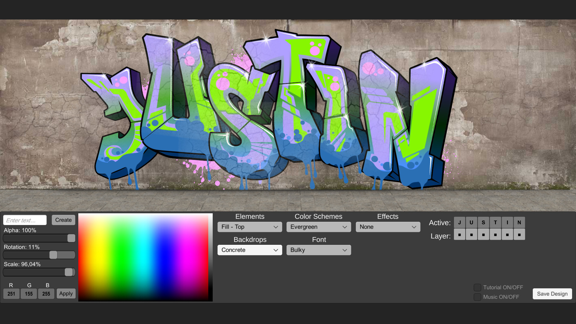Select the letter U in Active row
The image size is (576, 324).
point(471,222)
